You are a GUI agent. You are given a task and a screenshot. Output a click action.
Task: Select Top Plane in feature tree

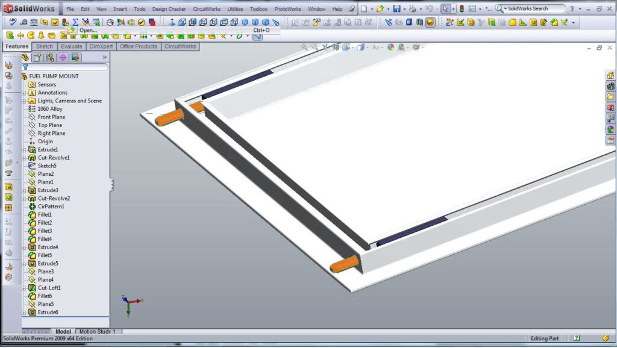[50, 125]
